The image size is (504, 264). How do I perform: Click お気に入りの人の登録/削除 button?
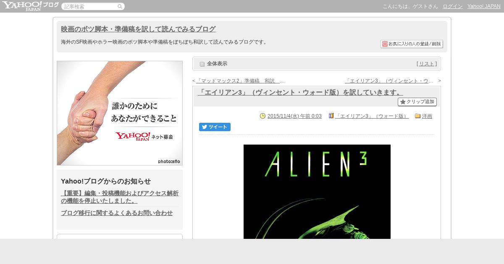[412, 44]
